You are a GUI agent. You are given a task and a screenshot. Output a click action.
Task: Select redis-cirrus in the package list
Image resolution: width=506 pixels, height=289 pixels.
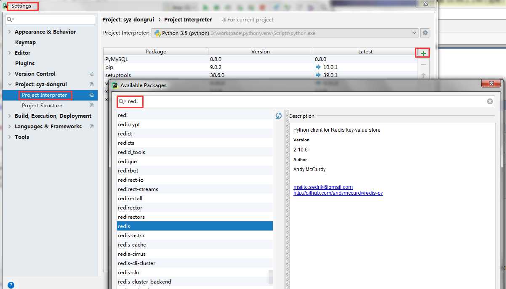point(195,254)
